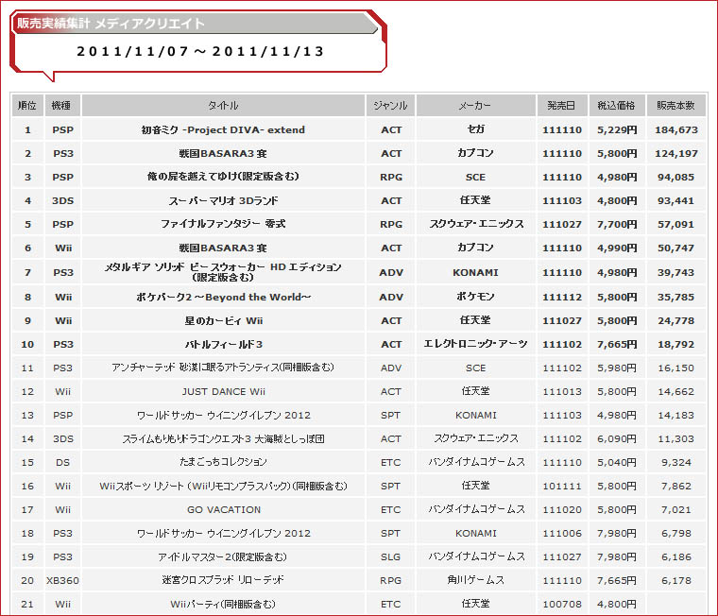The image size is (718, 616).
Task: Select the title 迷宮クロスブラッド リローデッド
Action: pos(223,580)
